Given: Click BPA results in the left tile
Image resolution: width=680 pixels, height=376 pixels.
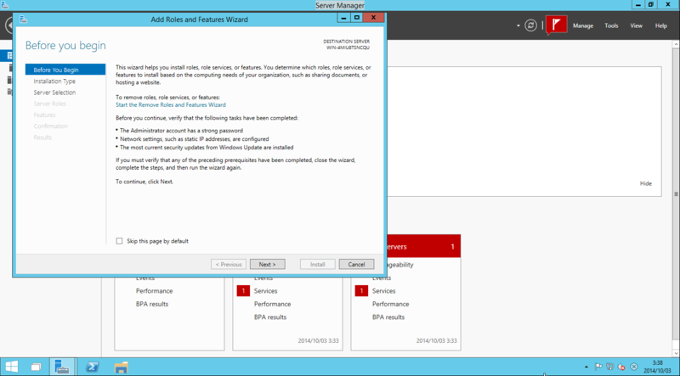Looking at the screenshot, I should (152, 304).
